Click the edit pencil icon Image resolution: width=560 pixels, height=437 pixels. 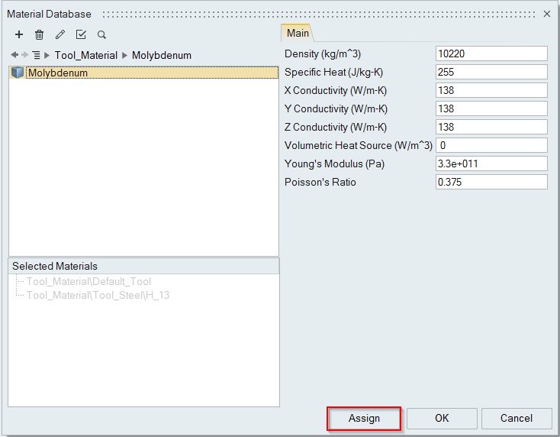(x=60, y=35)
